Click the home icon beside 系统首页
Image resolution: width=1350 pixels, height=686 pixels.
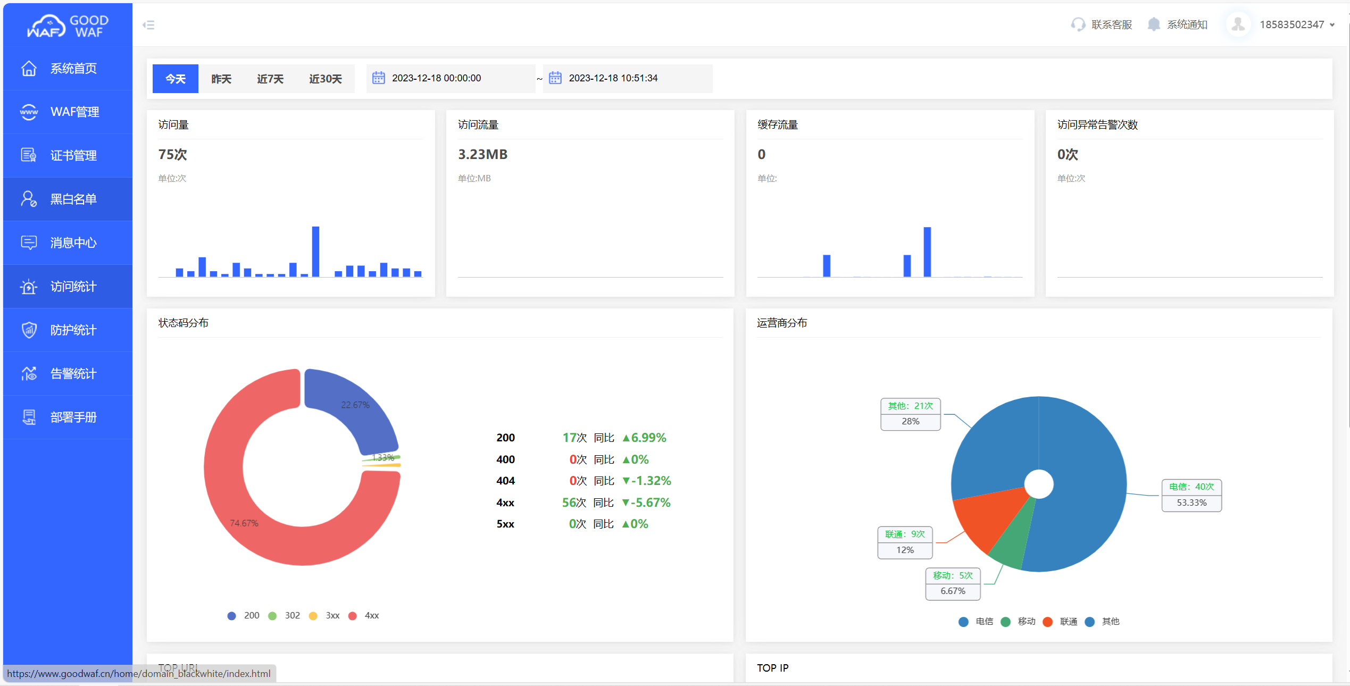(x=29, y=69)
